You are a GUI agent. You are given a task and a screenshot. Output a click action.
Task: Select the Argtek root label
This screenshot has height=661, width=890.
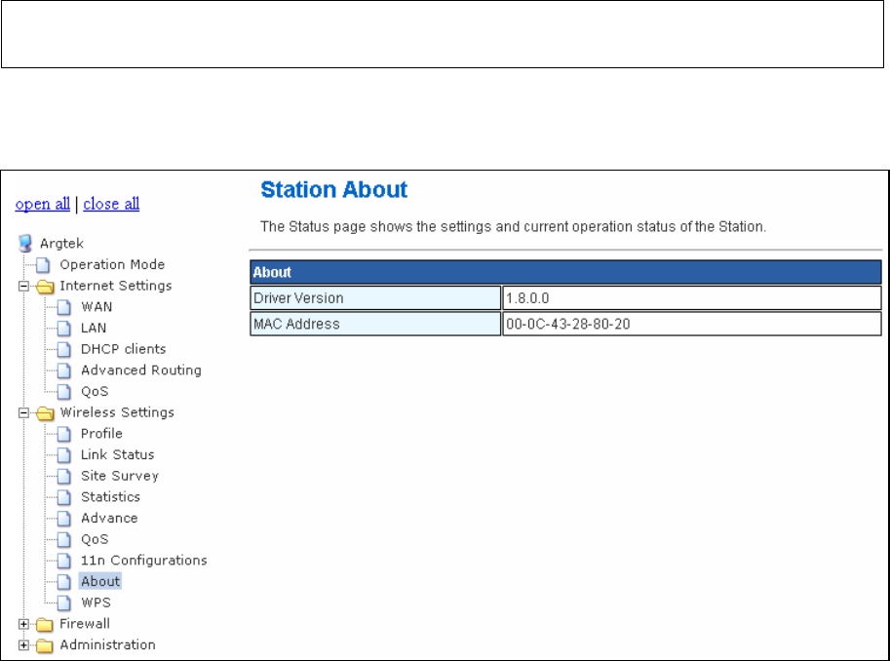61,243
